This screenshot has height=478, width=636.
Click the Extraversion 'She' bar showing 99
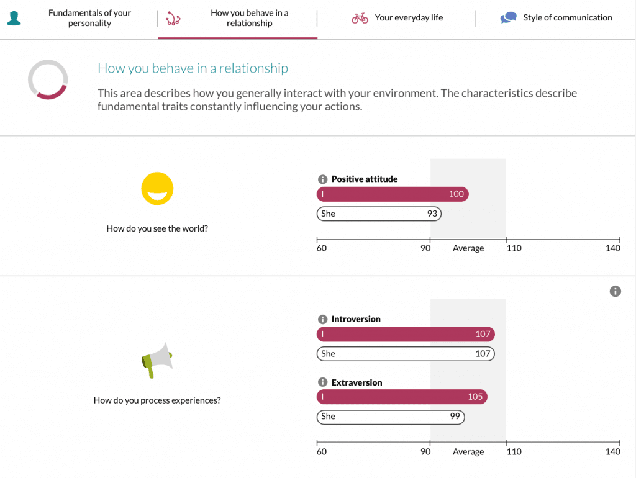coord(391,417)
